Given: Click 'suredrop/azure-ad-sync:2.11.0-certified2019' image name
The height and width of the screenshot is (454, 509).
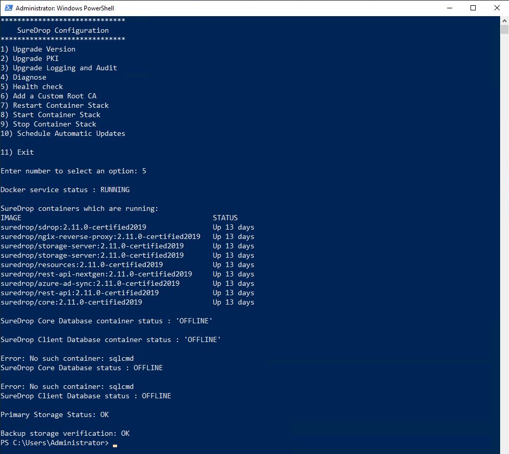Looking at the screenshot, I should coord(90,284).
